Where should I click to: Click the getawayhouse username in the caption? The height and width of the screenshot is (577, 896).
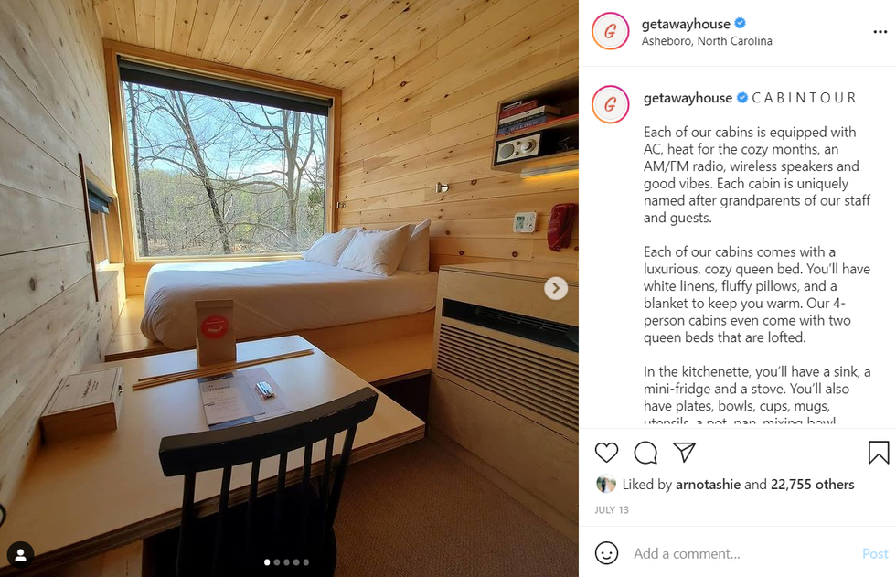point(688,98)
